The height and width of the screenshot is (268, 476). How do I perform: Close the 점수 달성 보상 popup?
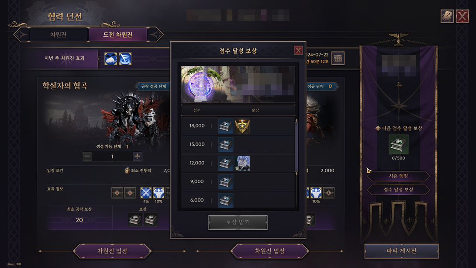(298, 50)
